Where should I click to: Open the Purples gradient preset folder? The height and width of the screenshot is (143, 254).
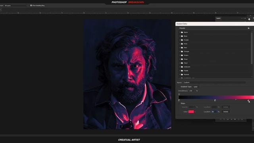[x=182, y=40]
